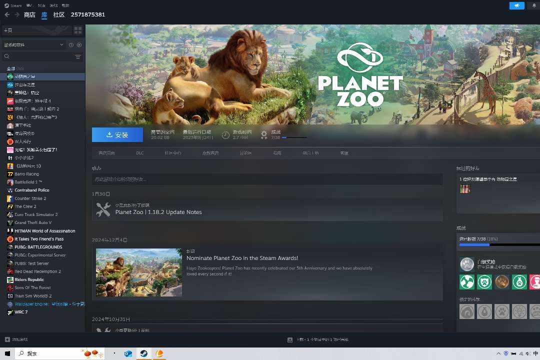Image resolution: width=540 pixels, height=360 pixels.
Task: Open Contraband Police in the library
Action: (x=32, y=190)
